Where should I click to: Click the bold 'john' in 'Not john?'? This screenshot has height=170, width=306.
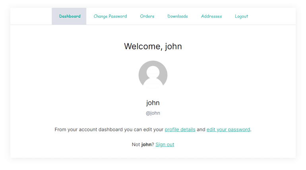coord(146,145)
